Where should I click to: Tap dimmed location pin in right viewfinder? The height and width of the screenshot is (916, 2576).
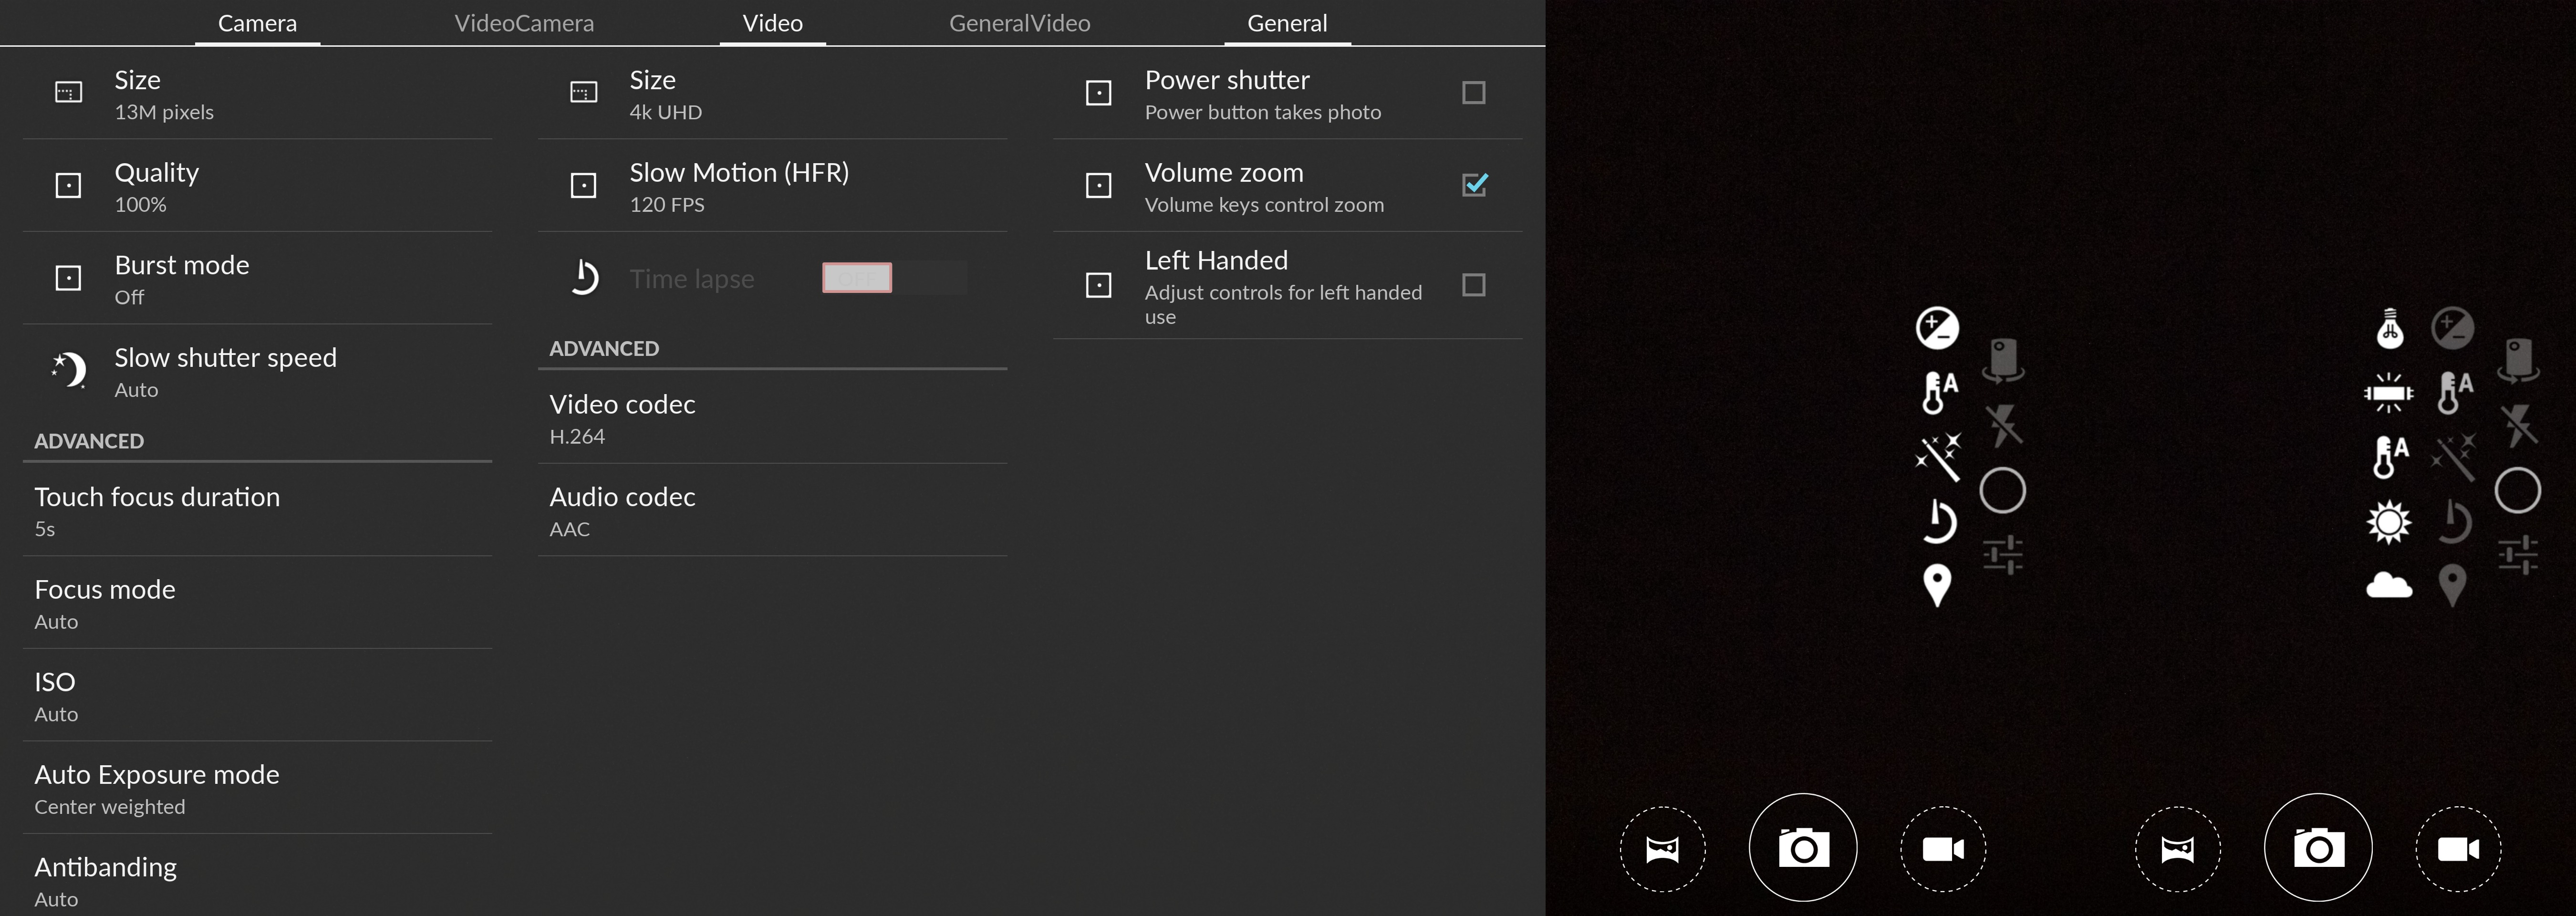pyautogui.click(x=2452, y=585)
